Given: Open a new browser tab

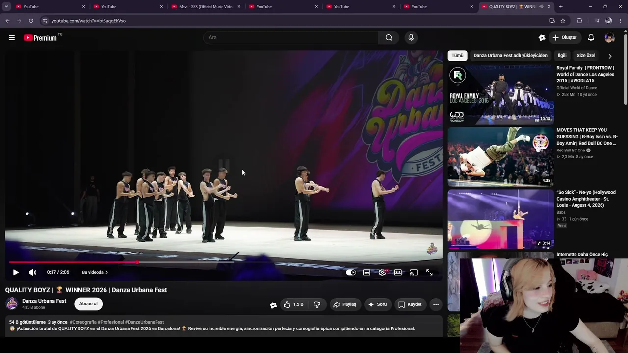Looking at the screenshot, I should 561,7.
